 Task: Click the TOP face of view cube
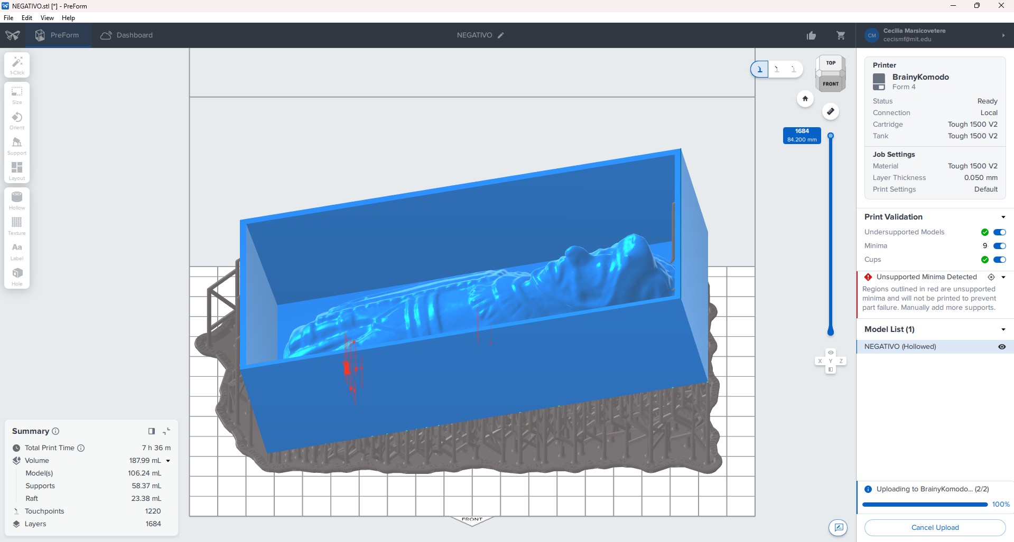click(x=831, y=63)
